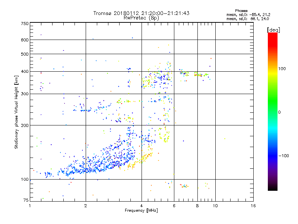Click the x-axis label '16'
Viewport: 298px width, 224px height.
(253, 206)
